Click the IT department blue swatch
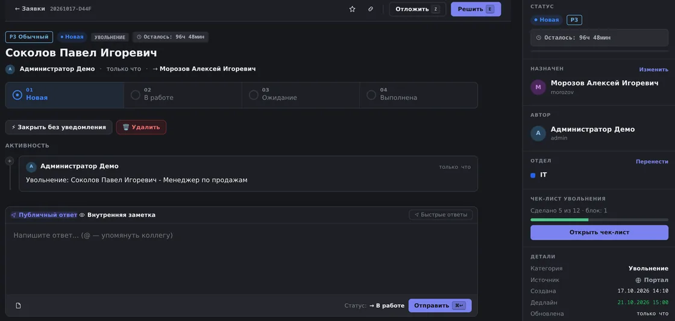Image resolution: width=675 pixels, height=321 pixels. point(533,175)
